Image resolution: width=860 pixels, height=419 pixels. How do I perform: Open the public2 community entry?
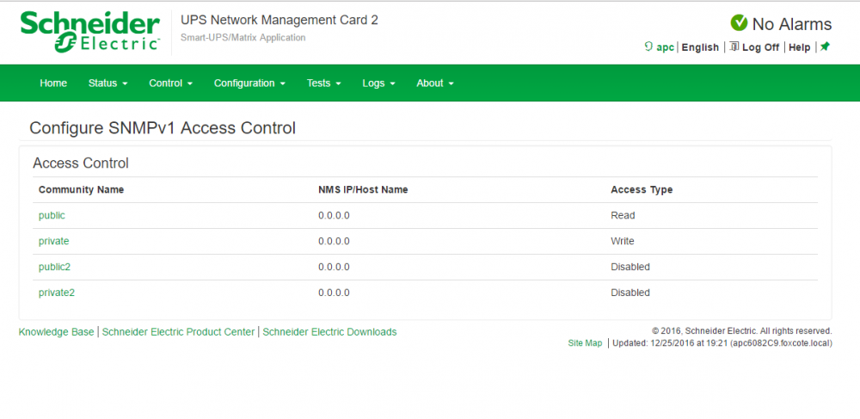pyautogui.click(x=54, y=267)
